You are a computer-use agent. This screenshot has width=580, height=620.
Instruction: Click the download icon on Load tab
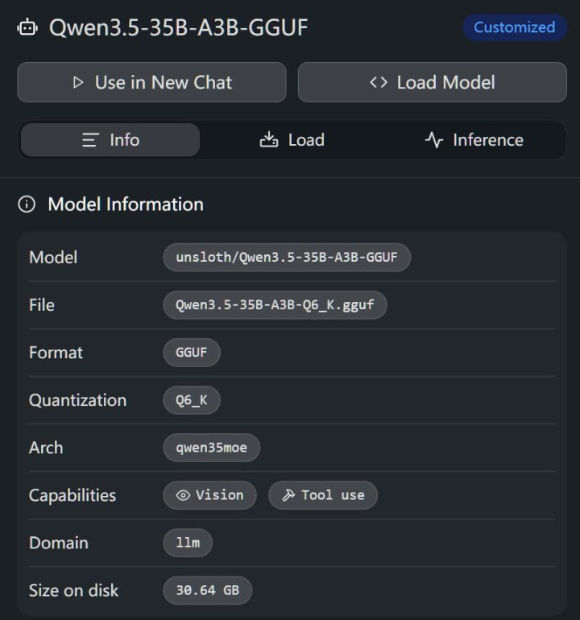pyautogui.click(x=268, y=140)
